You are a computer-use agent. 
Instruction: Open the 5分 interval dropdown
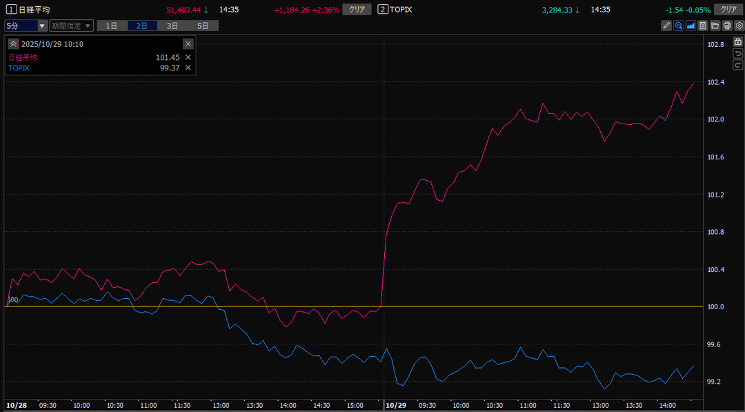click(x=26, y=26)
